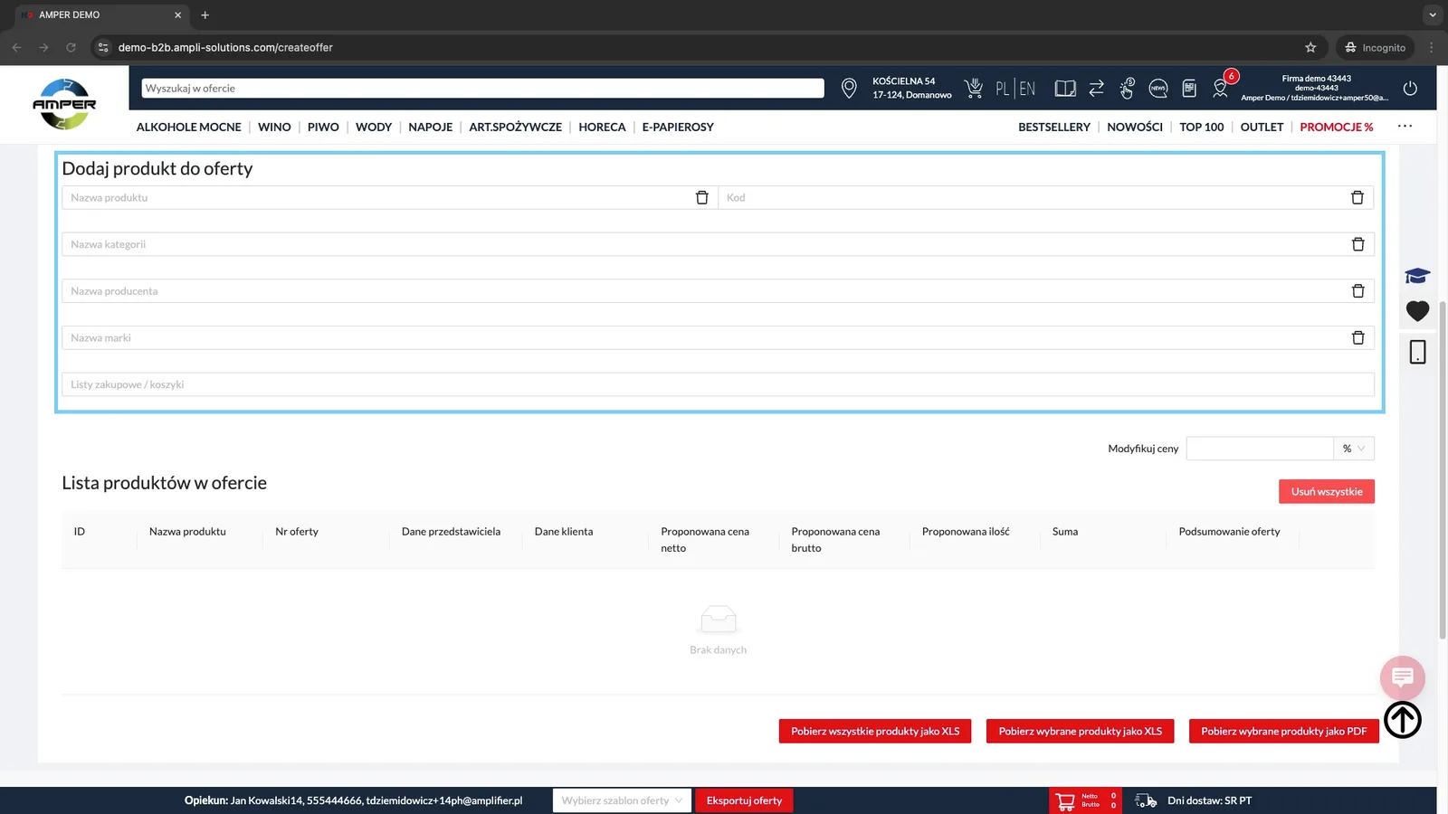Open a new browser tab

pyautogui.click(x=205, y=14)
